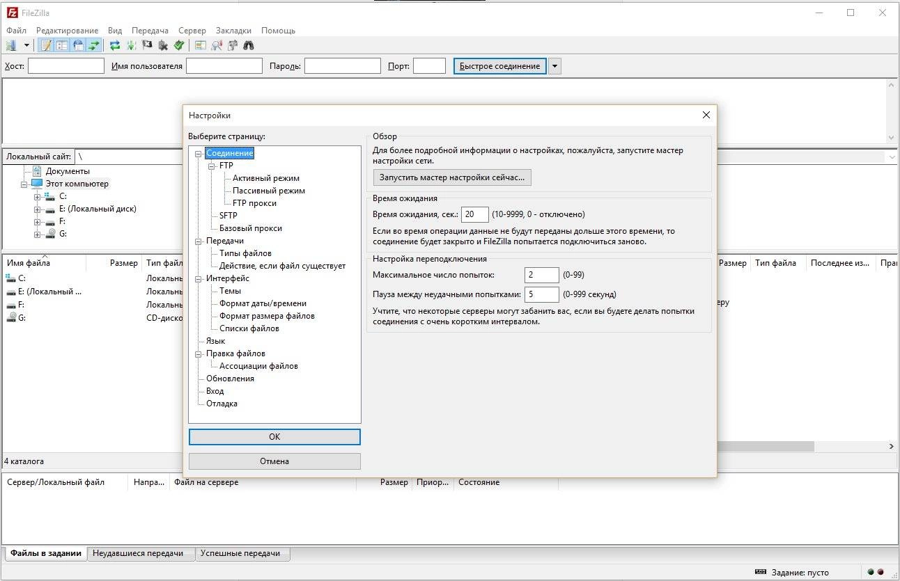Open the Помощь menu
The height and width of the screenshot is (581, 900).
point(279,31)
